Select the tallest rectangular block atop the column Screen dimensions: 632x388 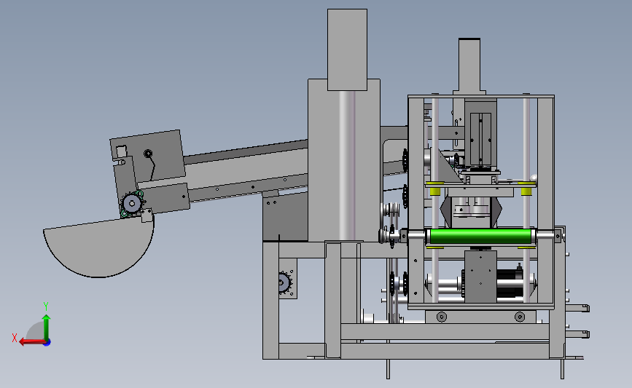tap(347, 50)
